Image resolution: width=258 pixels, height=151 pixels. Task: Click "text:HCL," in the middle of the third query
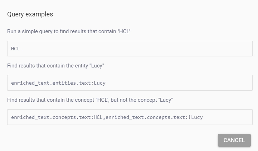pos(91,117)
